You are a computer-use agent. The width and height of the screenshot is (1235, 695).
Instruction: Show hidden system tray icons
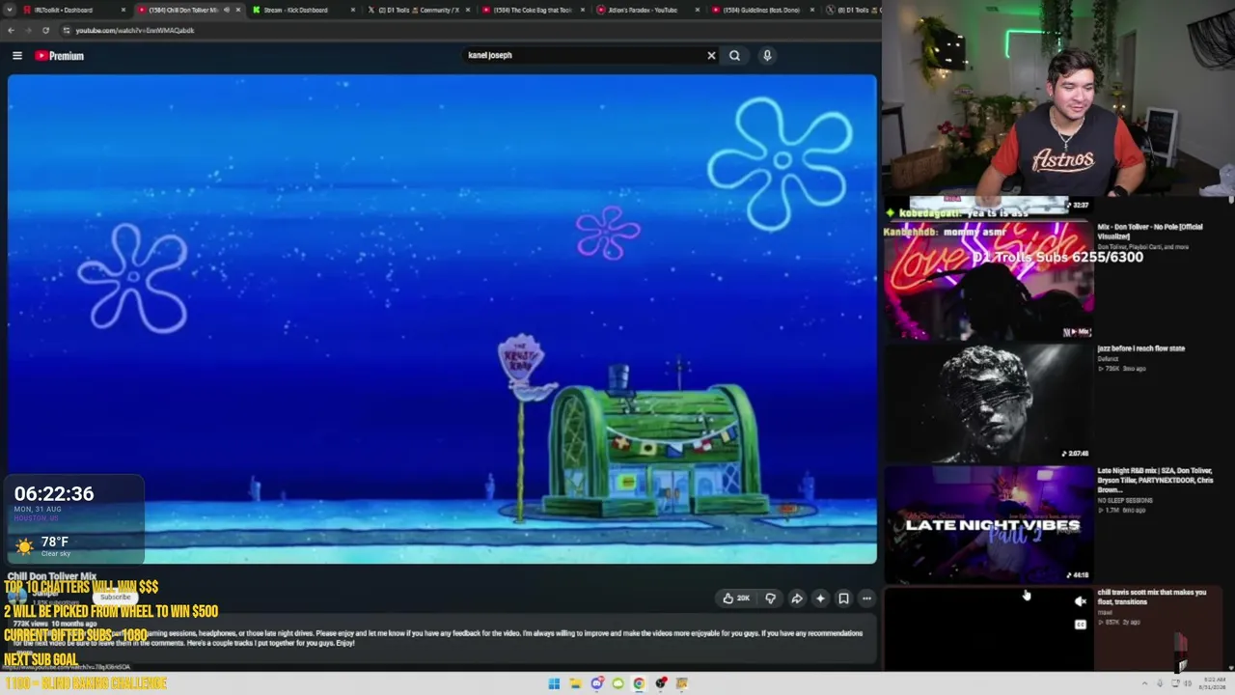1145,683
